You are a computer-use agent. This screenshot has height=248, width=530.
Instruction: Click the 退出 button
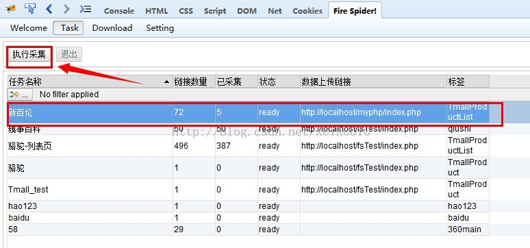pyautogui.click(x=69, y=55)
